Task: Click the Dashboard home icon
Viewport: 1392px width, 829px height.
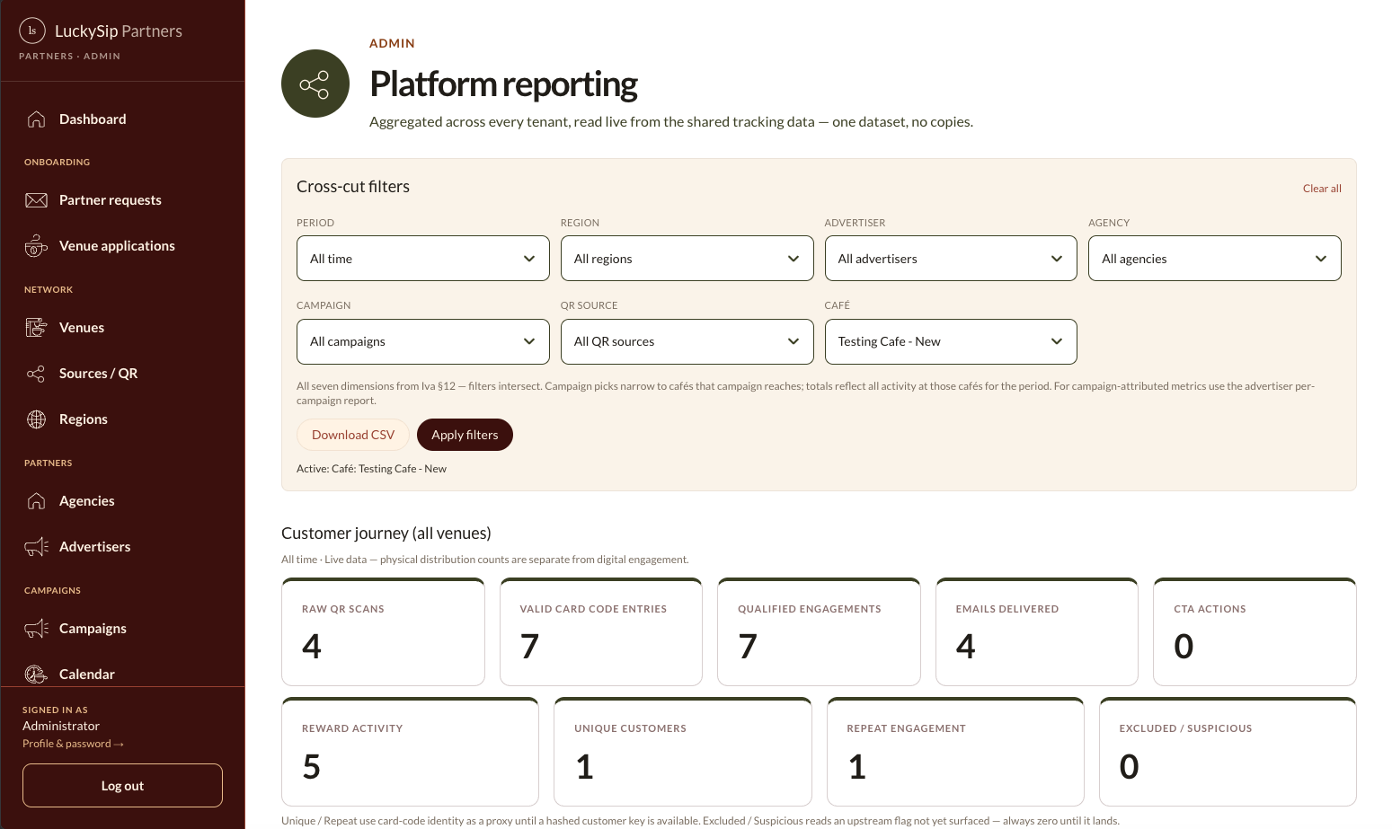Action: point(36,119)
